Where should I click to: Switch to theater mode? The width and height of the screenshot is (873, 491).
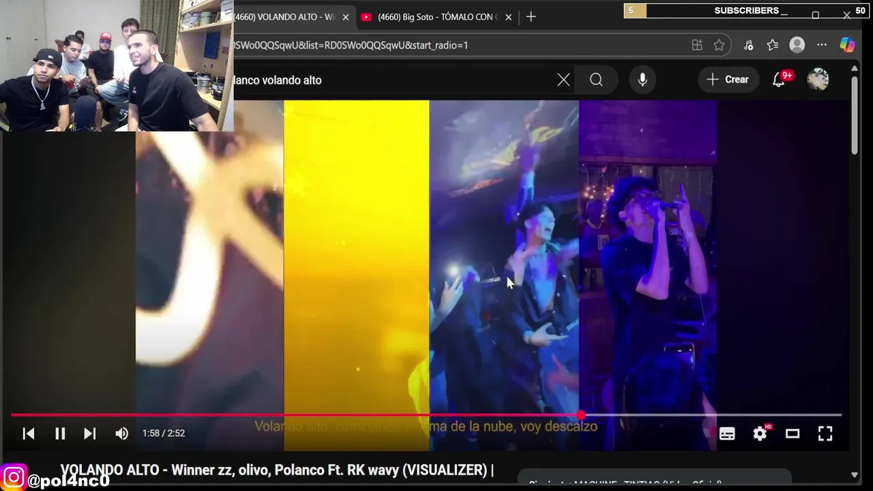[793, 433]
